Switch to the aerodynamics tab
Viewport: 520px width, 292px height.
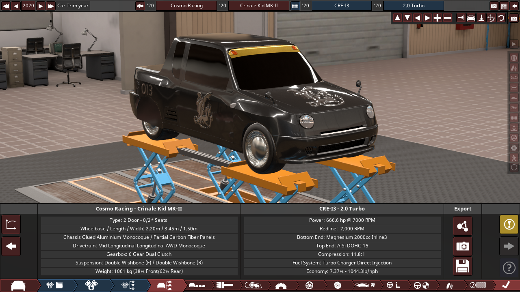[365, 286]
